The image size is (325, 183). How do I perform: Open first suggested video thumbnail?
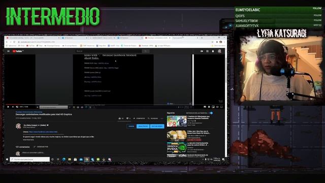click(x=177, y=121)
